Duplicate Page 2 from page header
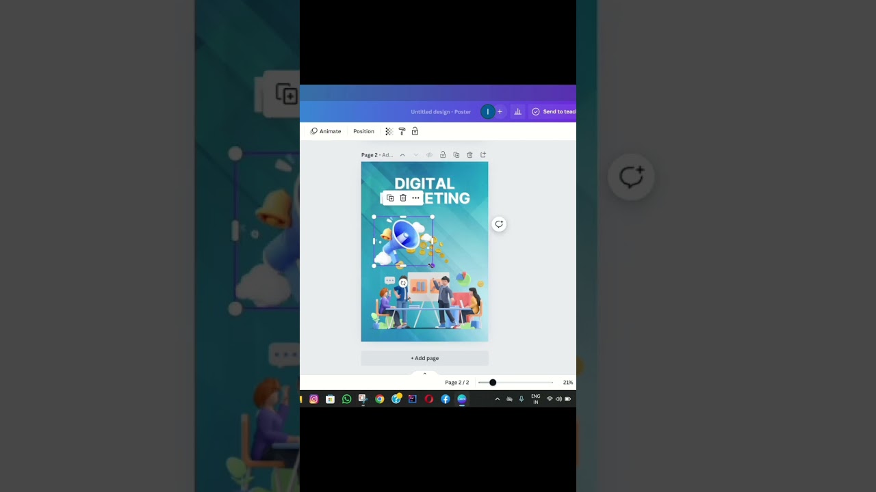 tap(456, 155)
